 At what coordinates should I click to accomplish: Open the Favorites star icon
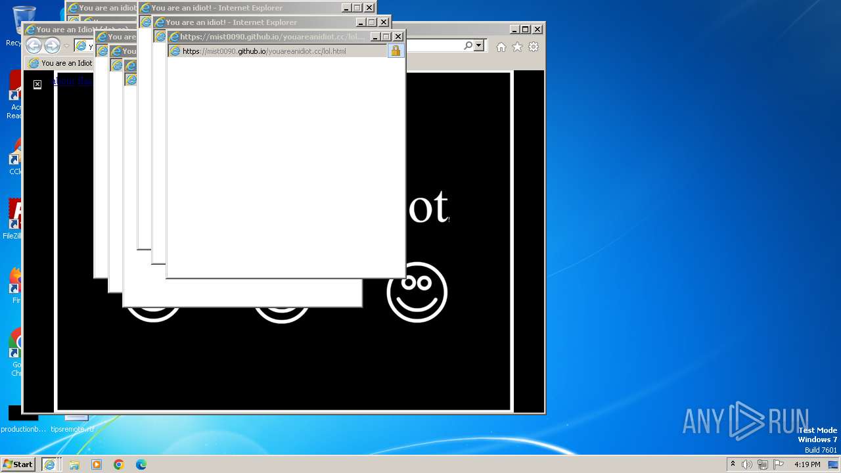tap(517, 47)
